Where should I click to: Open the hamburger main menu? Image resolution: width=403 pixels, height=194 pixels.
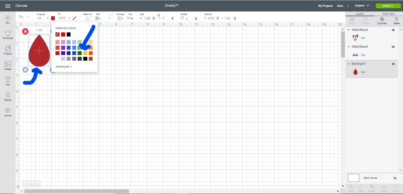[x=7, y=6]
